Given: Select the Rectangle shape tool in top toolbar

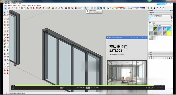Looking at the screenshot, I should coord(22,8).
